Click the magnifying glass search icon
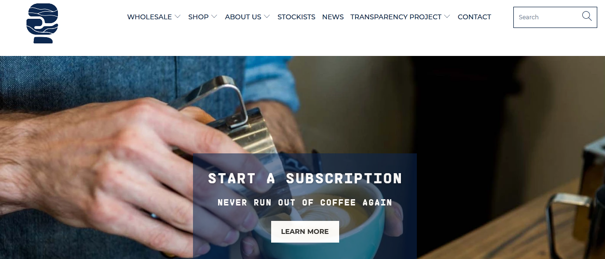The width and height of the screenshot is (605, 259). point(587,16)
